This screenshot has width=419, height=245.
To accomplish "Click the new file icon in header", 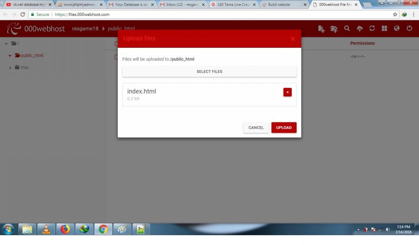I will click(321, 29).
